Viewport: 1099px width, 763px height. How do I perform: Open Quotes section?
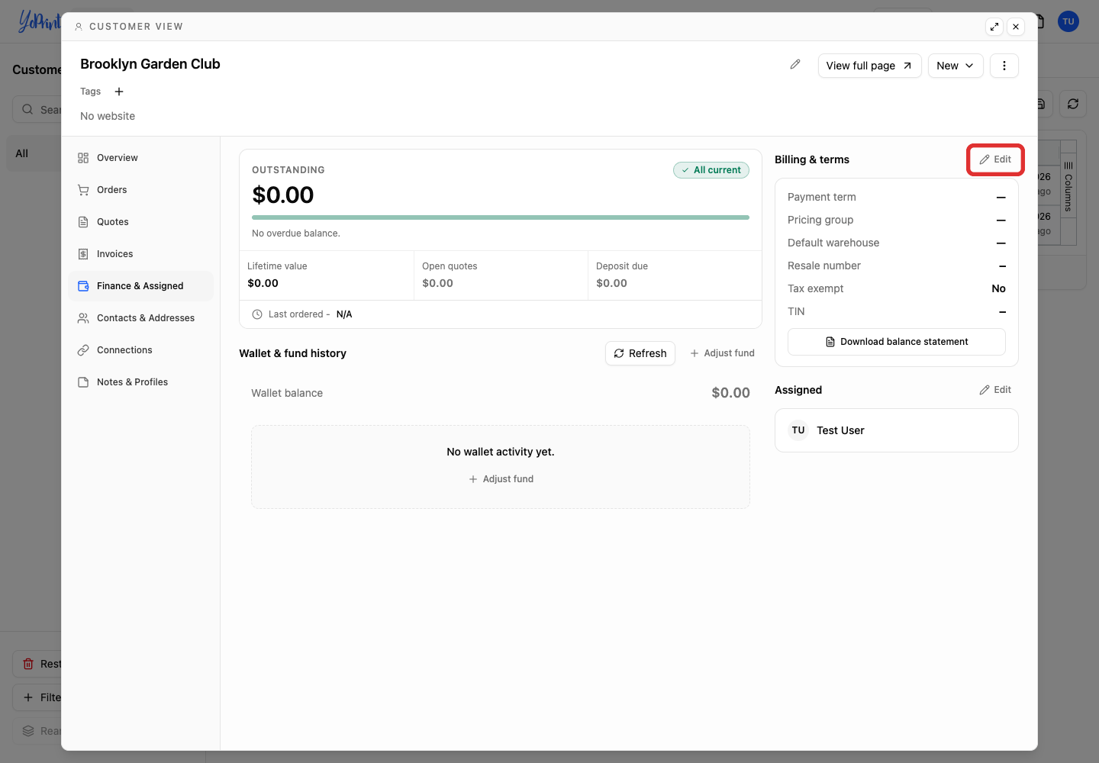[140, 222]
